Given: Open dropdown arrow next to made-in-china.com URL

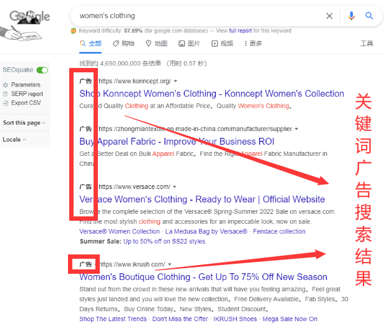Looking at the screenshot, I should click(x=296, y=129).
